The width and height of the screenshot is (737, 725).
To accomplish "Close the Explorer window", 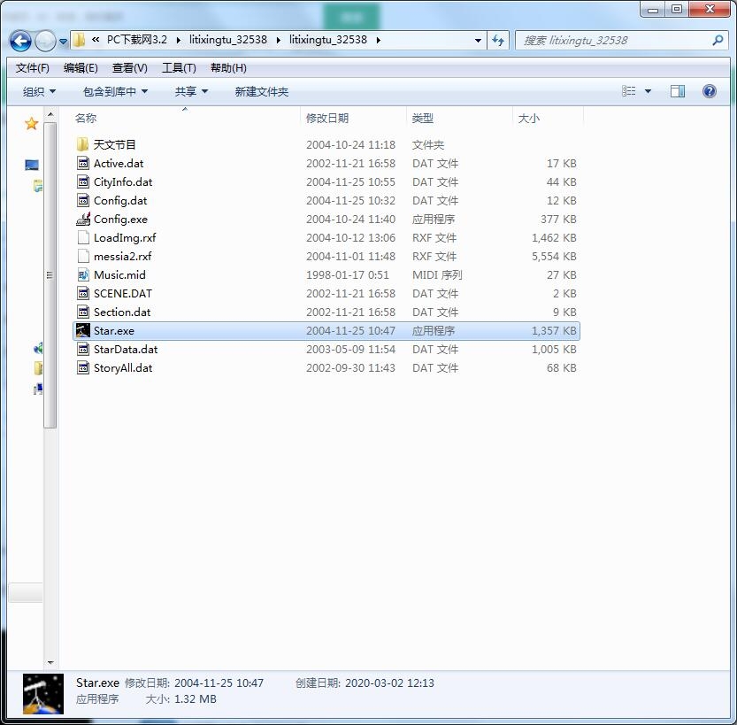I will (710, 9).
